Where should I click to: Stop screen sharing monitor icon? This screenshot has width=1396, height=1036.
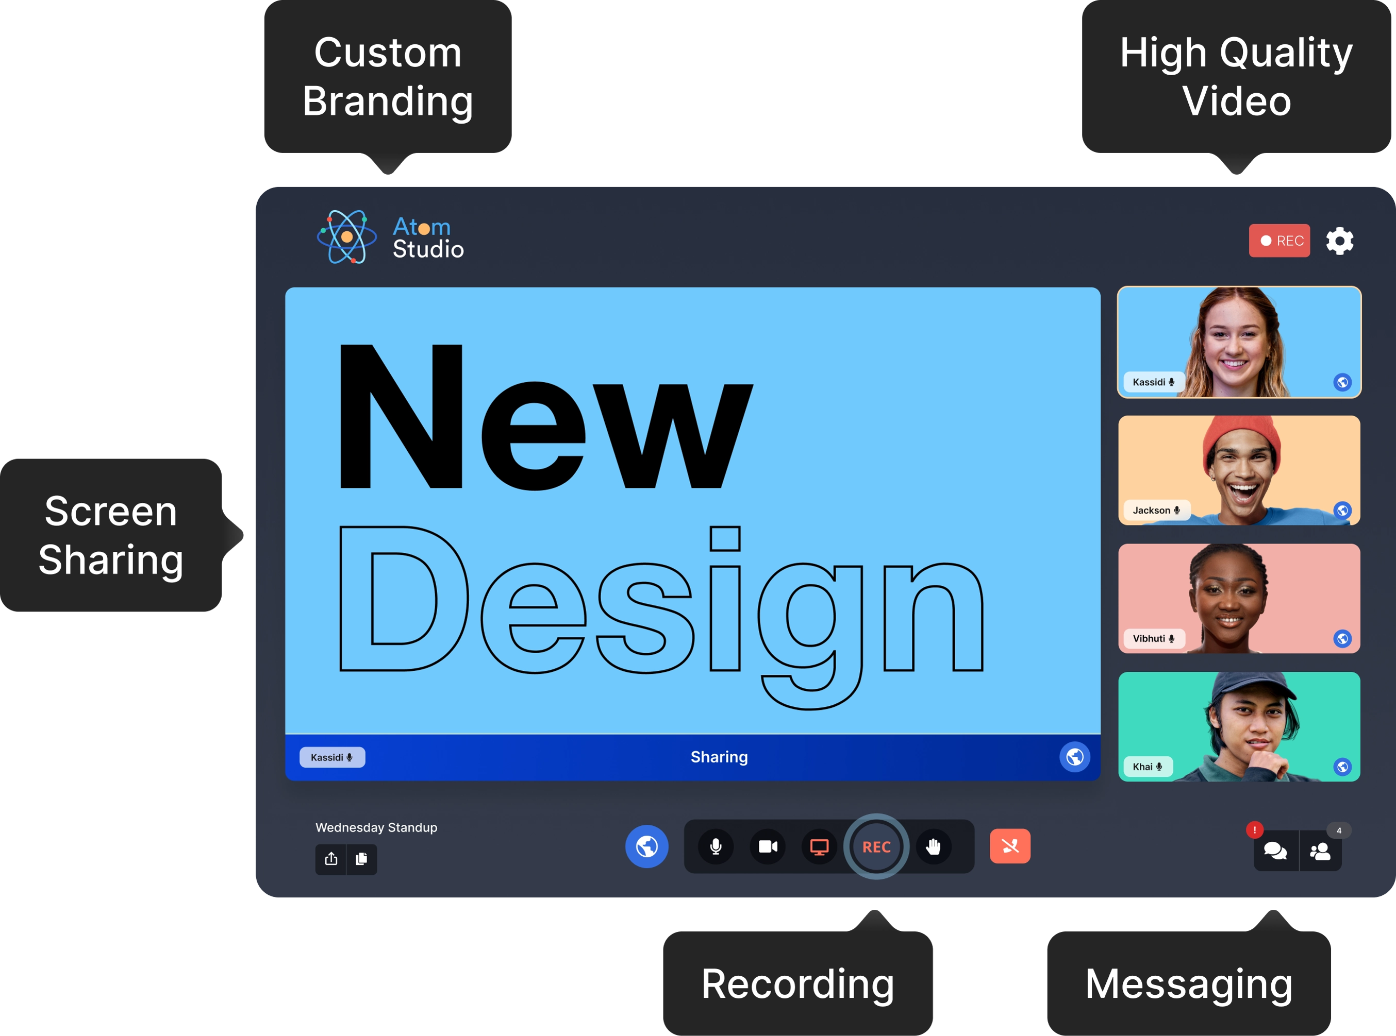coord(819,846)
